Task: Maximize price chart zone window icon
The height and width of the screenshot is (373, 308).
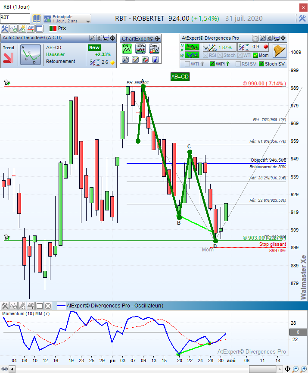Action: point(39,28)
